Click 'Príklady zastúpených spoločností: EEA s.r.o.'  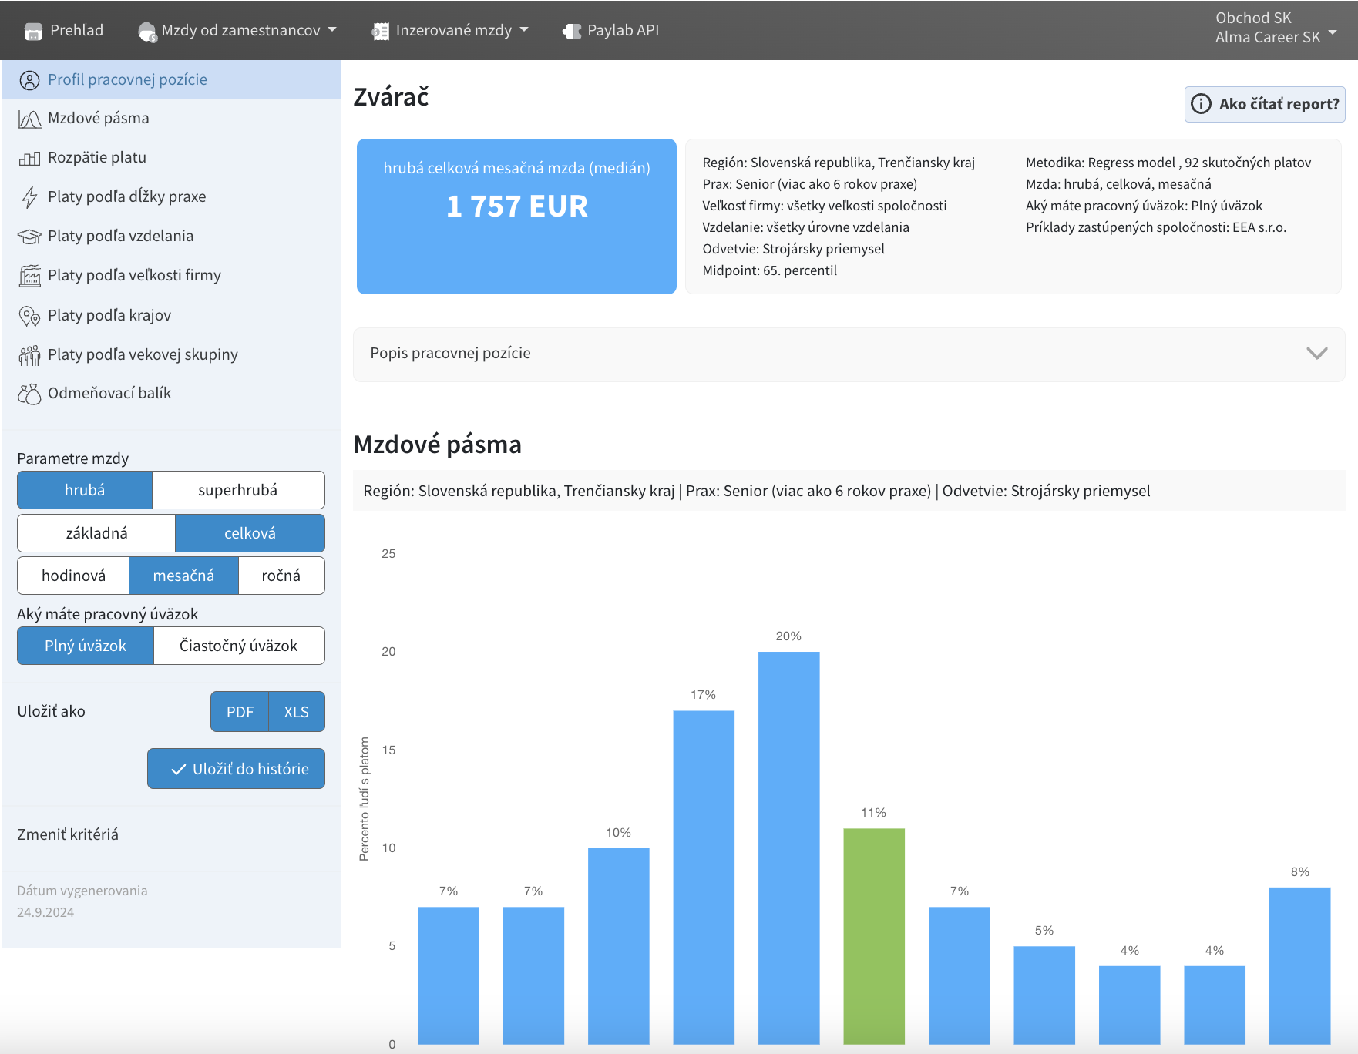tap(1155, 227)
